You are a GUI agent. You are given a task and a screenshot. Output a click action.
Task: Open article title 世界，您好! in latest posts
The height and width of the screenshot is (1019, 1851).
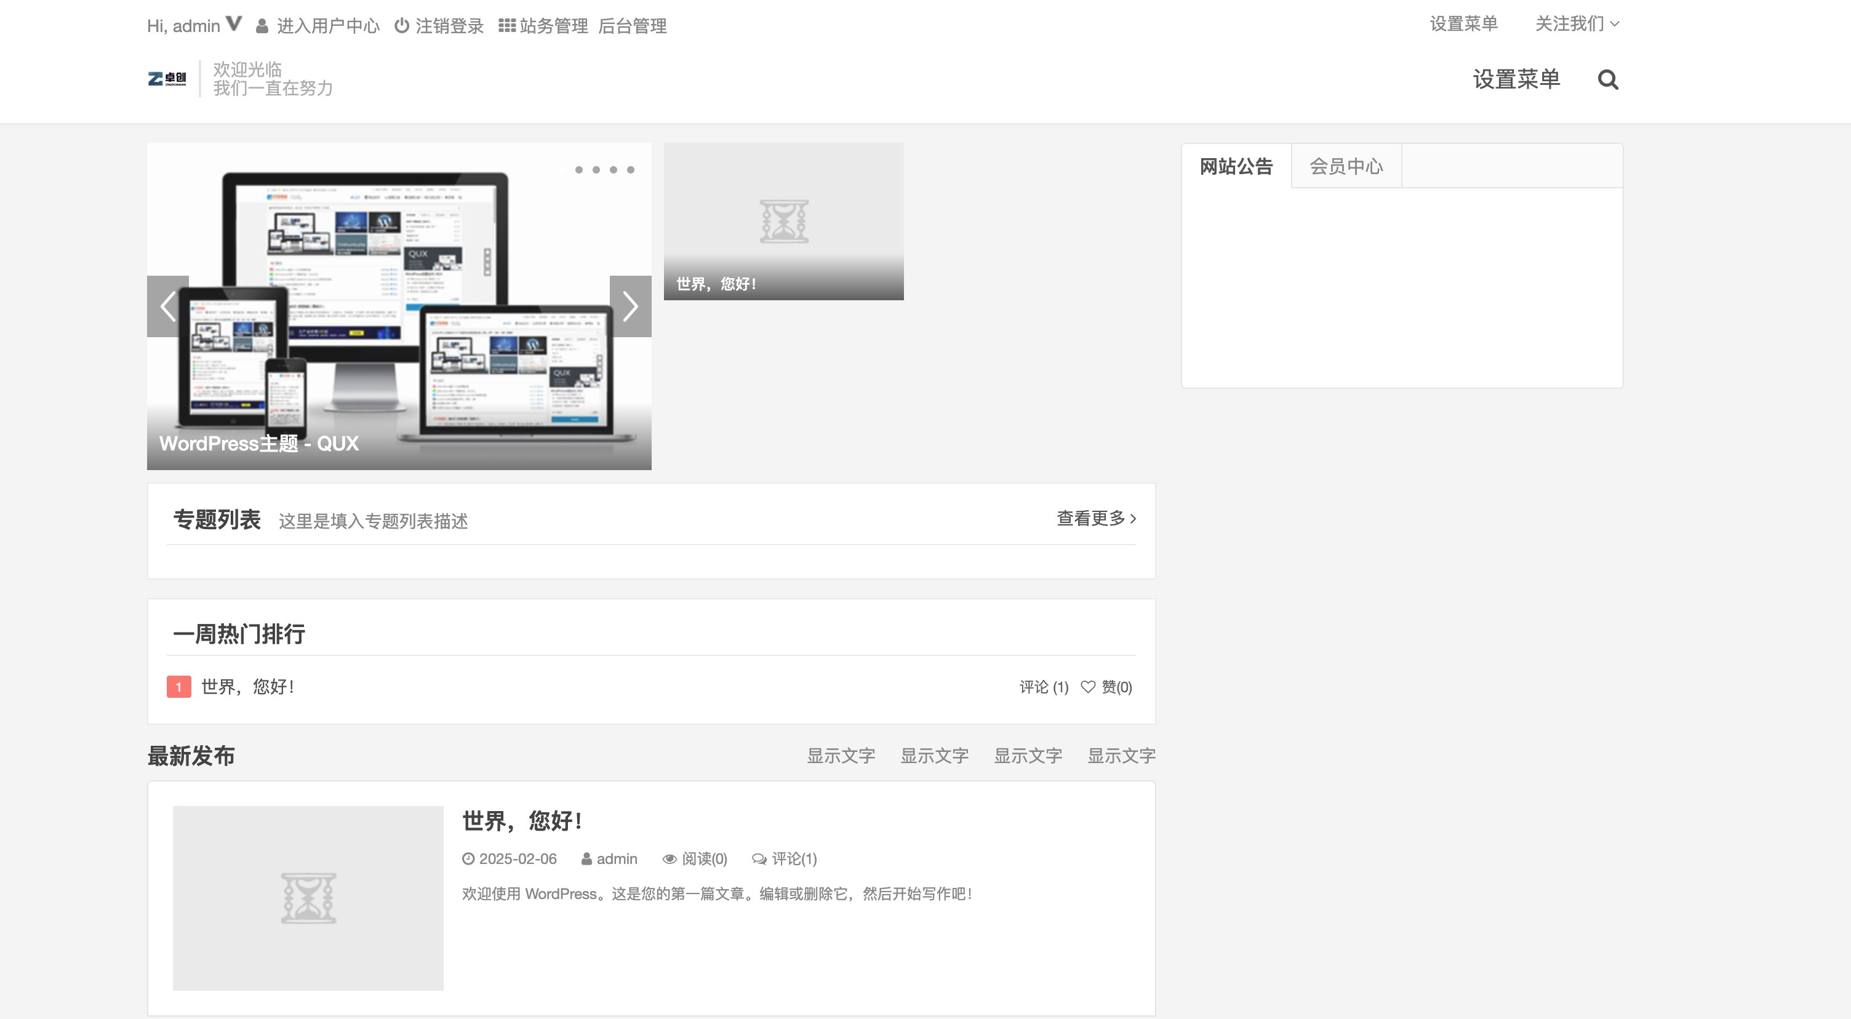pos(522,821)
